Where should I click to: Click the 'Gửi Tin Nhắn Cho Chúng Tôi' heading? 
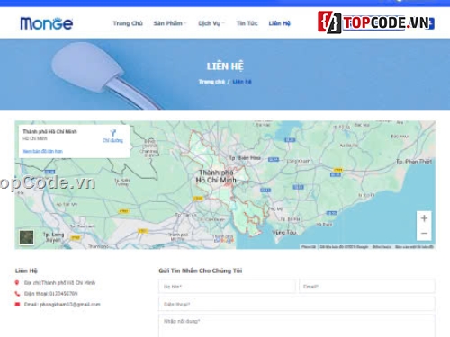tap(201, 270)
